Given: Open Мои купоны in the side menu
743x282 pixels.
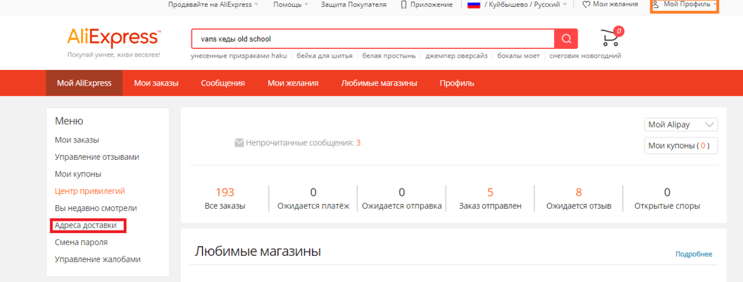Looking at the screenshot, I should click(78, 174).
